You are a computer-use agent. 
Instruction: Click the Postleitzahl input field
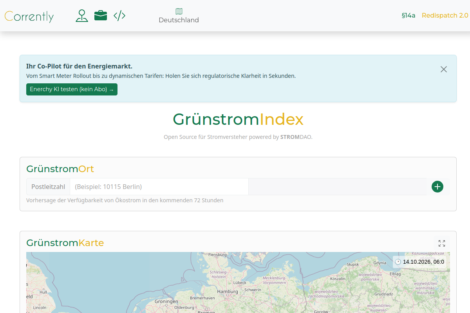pos(159,187)
